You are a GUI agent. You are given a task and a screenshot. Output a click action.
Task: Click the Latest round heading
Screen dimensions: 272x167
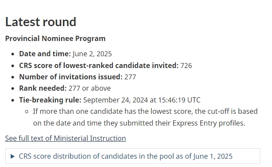point(41,22)
